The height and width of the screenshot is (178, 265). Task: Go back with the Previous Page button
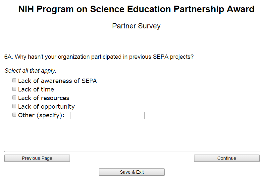pos(37,158)
